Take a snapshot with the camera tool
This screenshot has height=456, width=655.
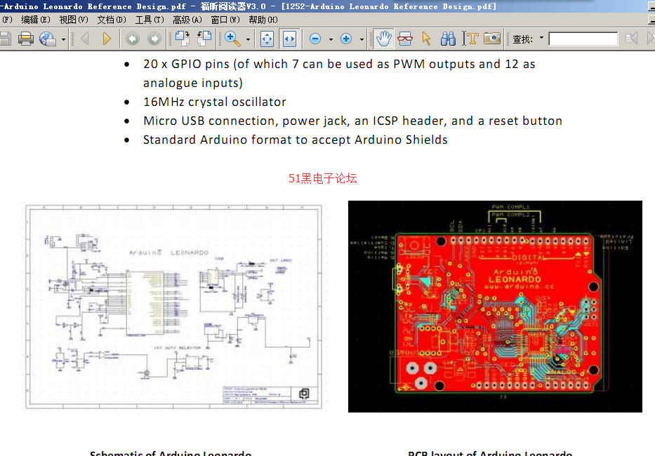(x=492, y=39)
